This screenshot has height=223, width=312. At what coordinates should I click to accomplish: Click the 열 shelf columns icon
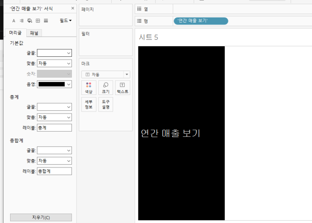click(139, 9)
